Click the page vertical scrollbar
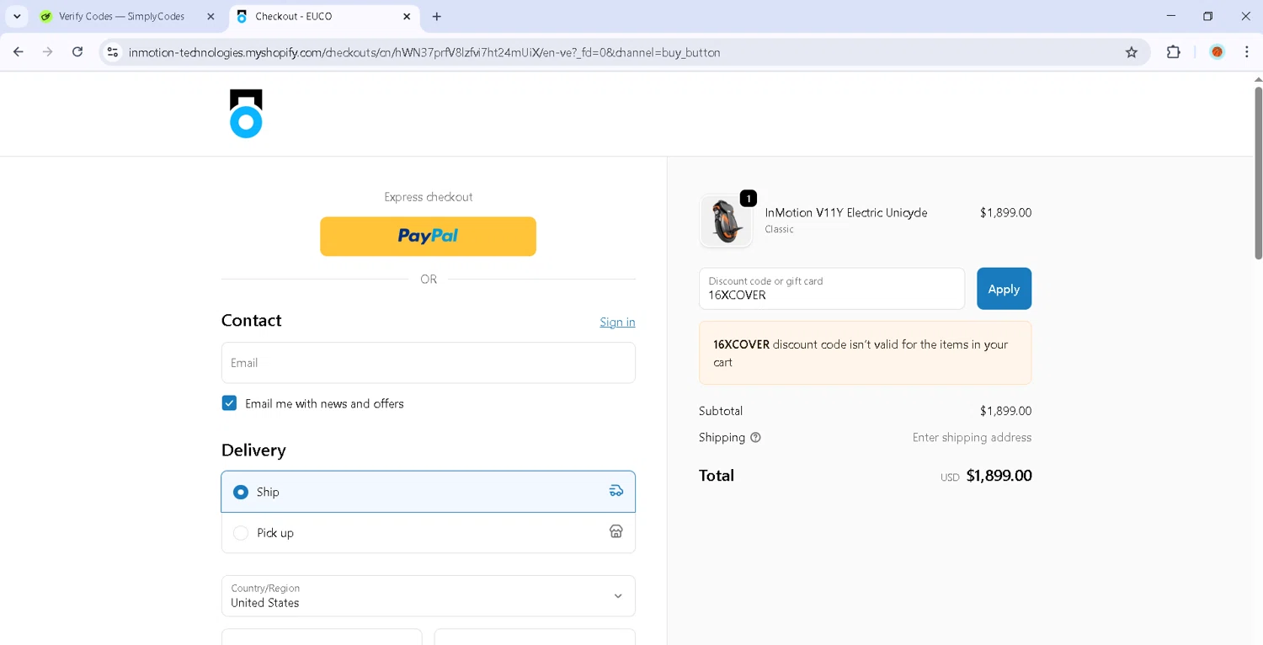The image size is (1263, 645). coord(1258,173)
